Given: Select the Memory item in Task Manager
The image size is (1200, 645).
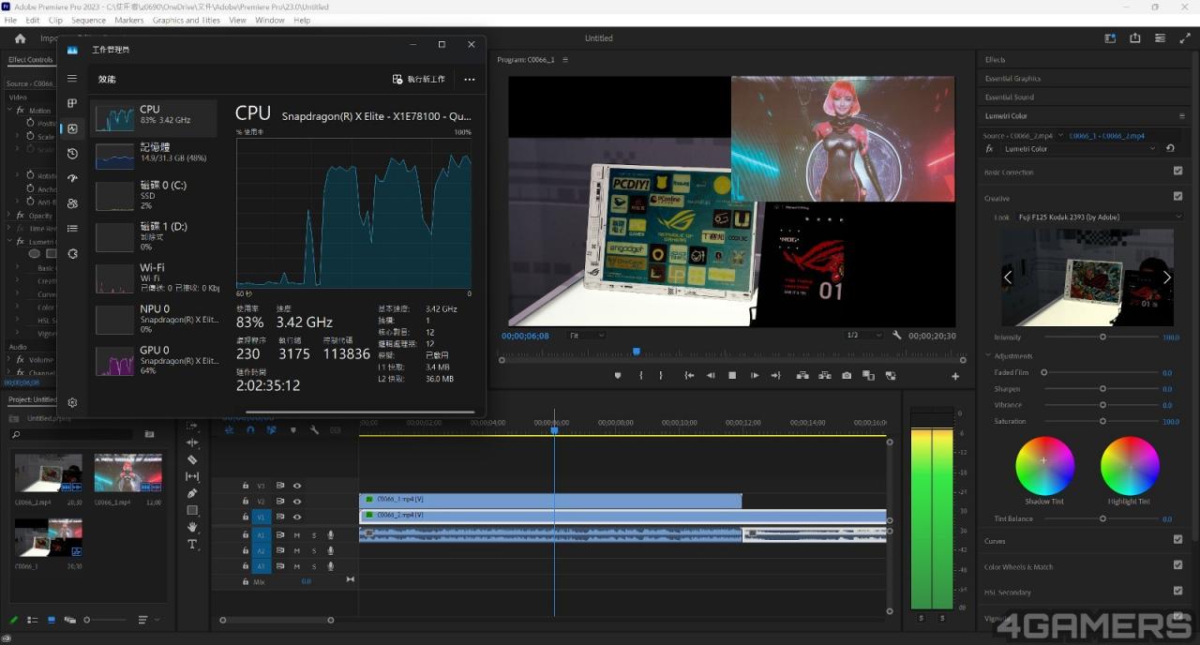Looking at the screenshot, I should click(154, 155).
